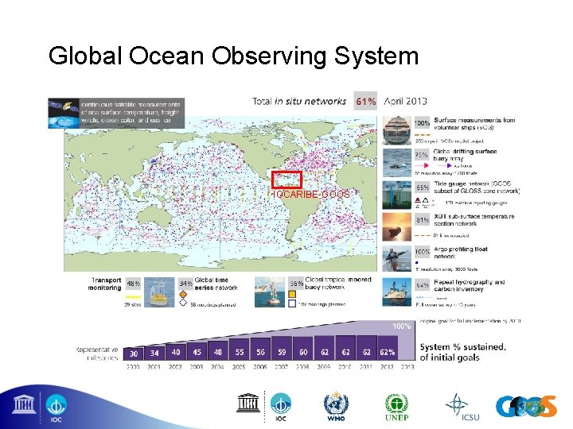Select the Representative milestones label
Viewport: 573px width, 429px height.
97,354
